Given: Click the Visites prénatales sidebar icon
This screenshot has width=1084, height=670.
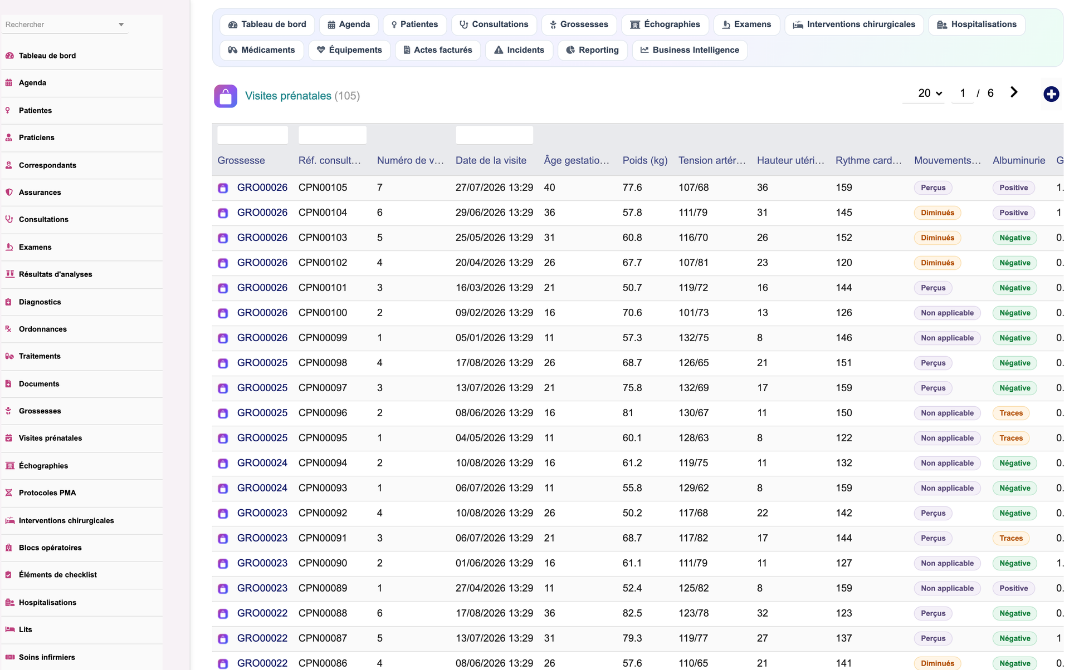Looking at the screenshot, I should pos(9,438).
